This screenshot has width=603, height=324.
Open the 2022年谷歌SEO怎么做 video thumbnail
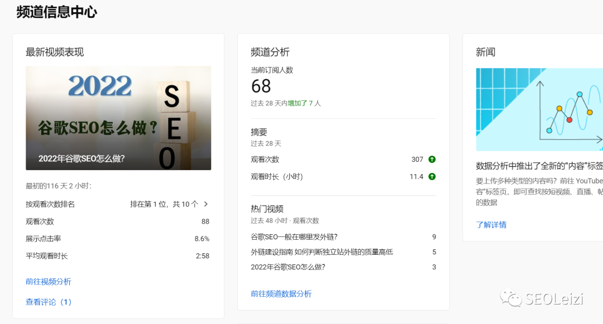coord(118,118)
